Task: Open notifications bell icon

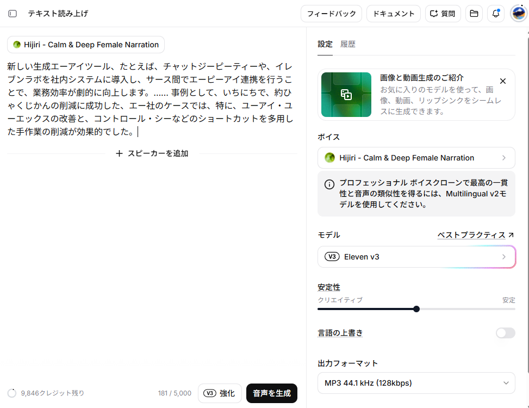Action: (496, 14)
